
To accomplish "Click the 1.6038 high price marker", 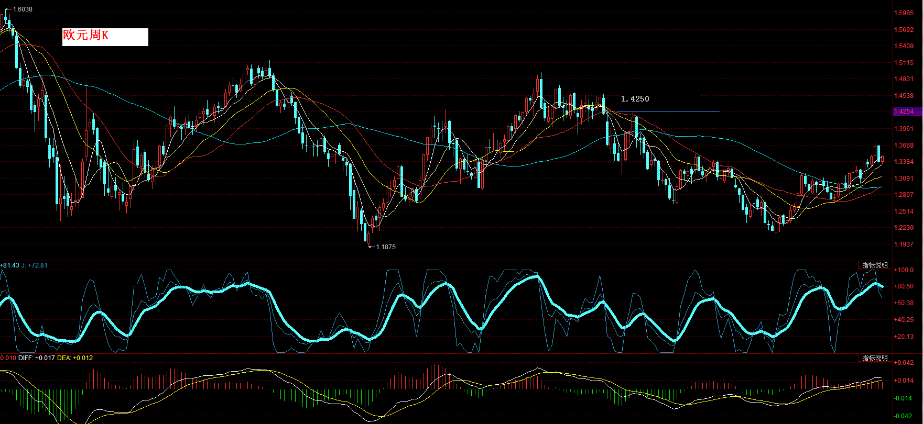I will coord(22,9).
